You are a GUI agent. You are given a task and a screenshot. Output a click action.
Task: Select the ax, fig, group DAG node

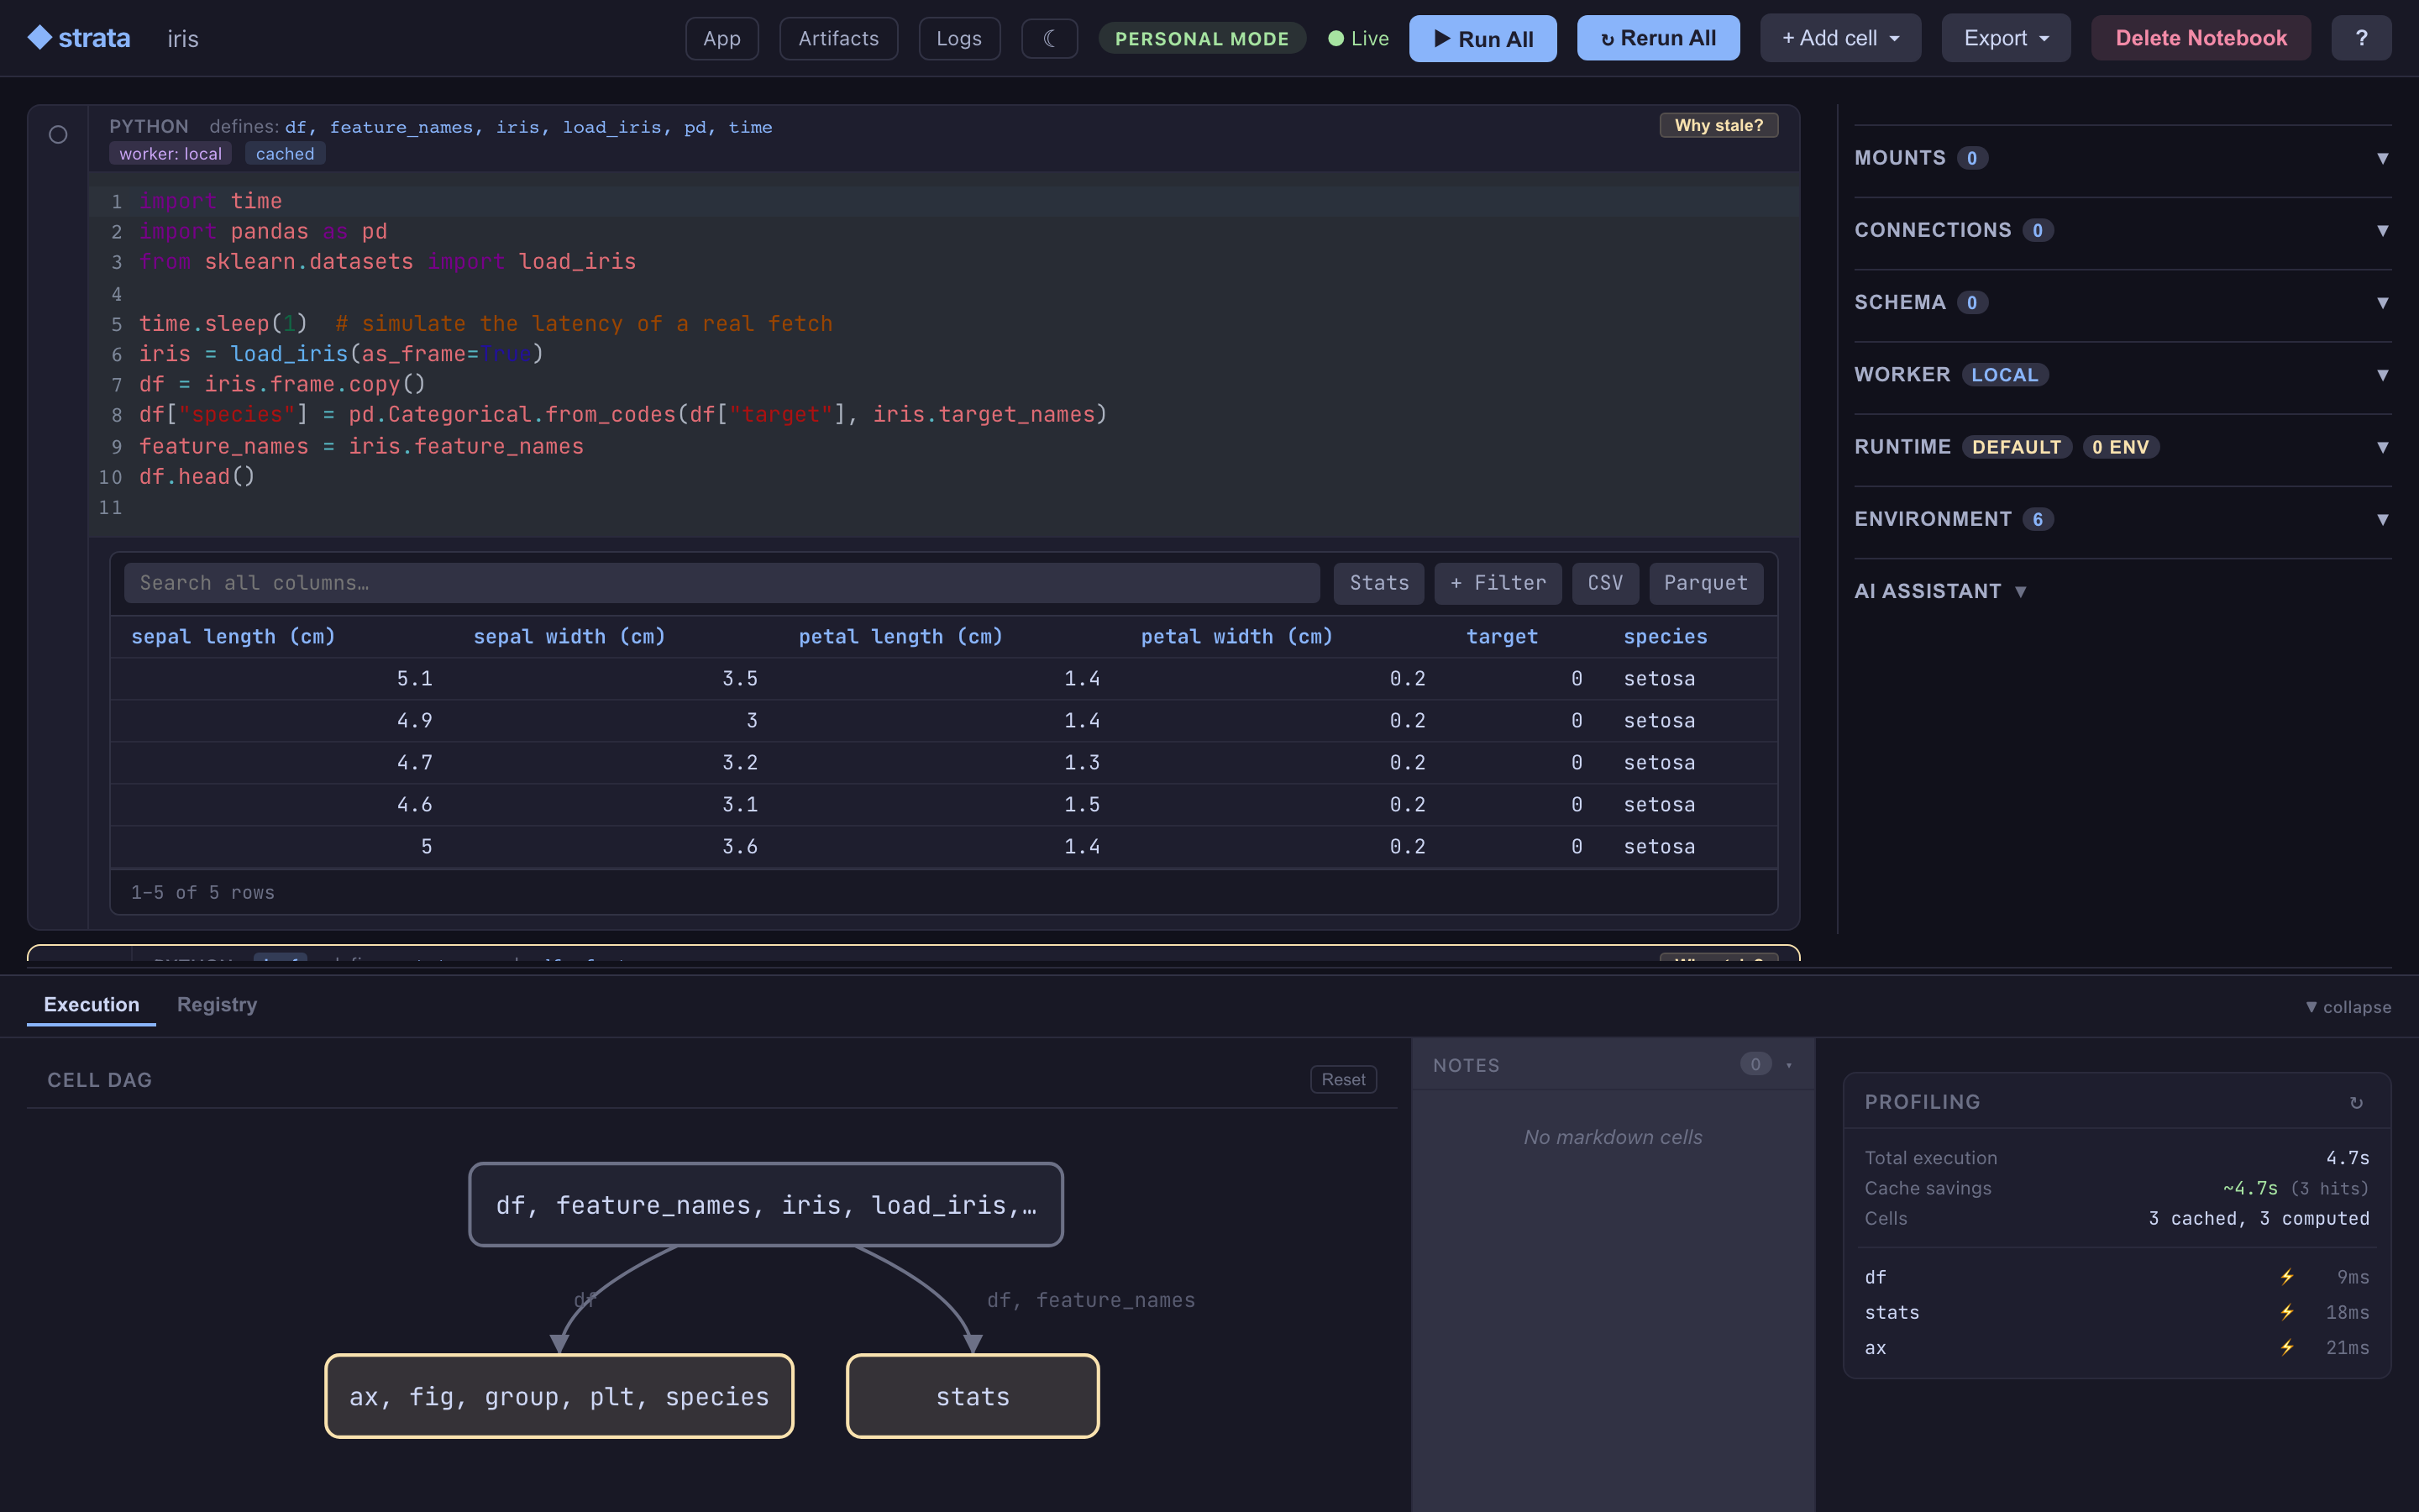pyautogui.click(x=559, y=1396)
